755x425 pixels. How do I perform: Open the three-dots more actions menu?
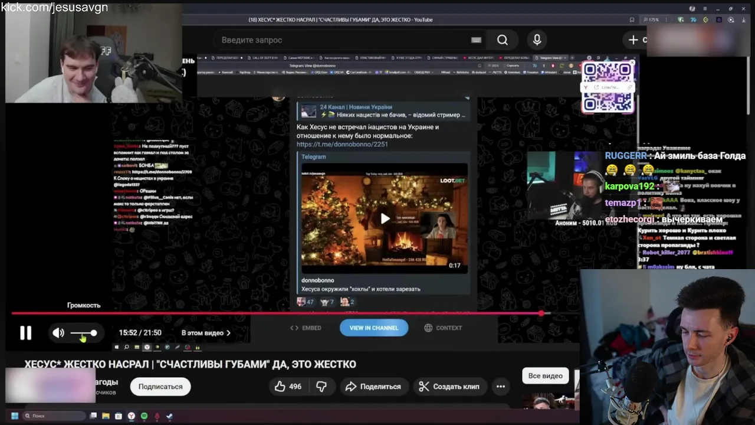tap(500, 387)
